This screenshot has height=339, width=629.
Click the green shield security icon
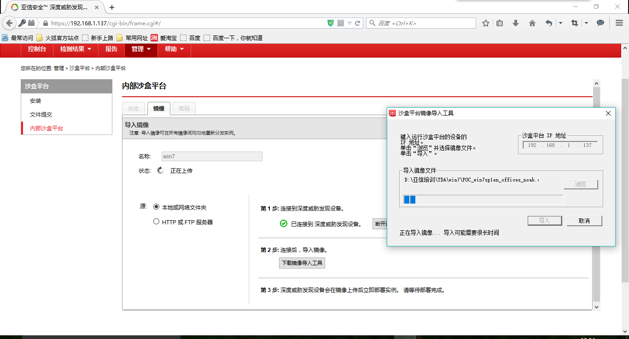click(x=330, y=23)
